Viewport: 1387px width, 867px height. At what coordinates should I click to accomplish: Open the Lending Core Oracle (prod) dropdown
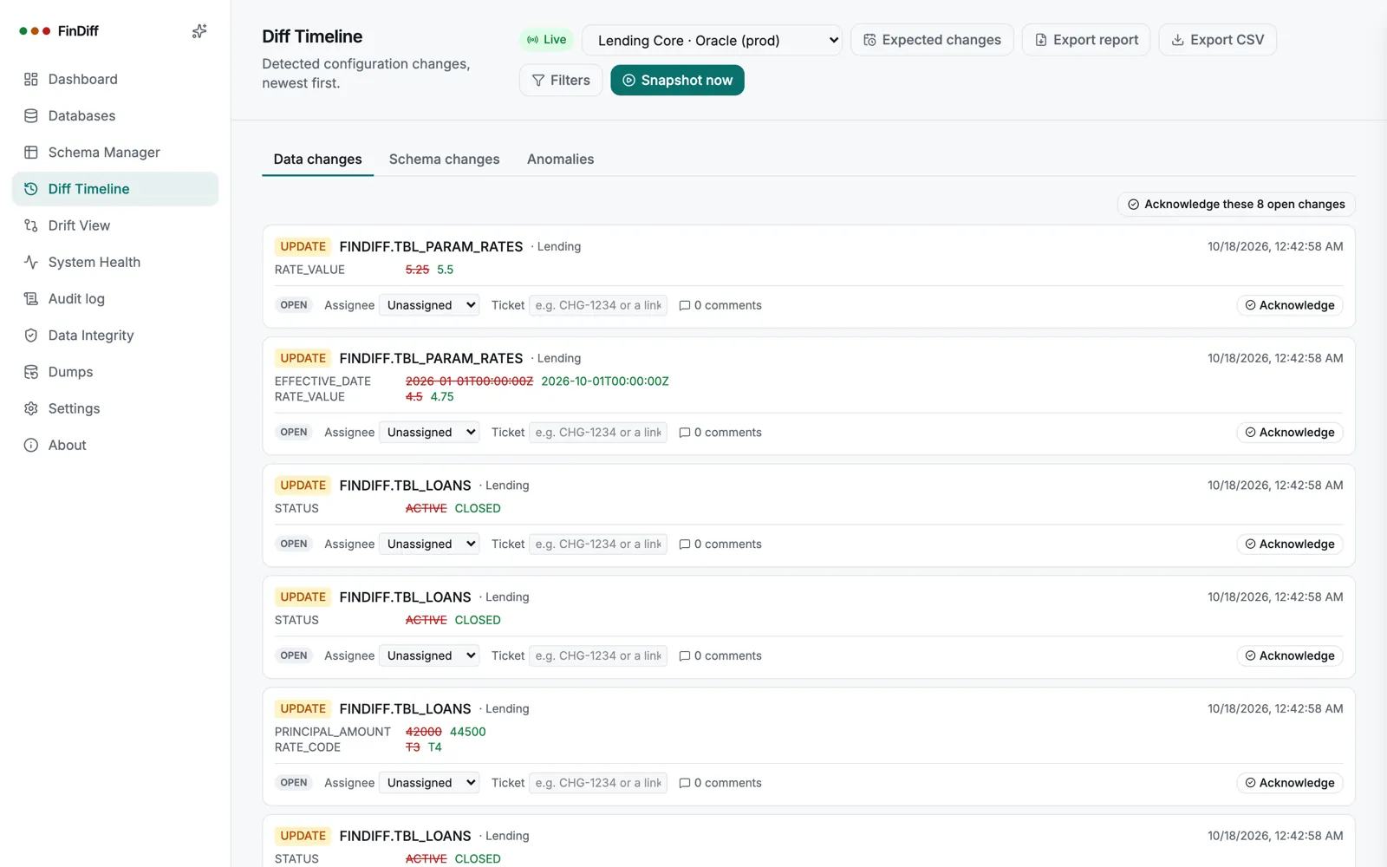pyautogui.click(x=712, y=40)
